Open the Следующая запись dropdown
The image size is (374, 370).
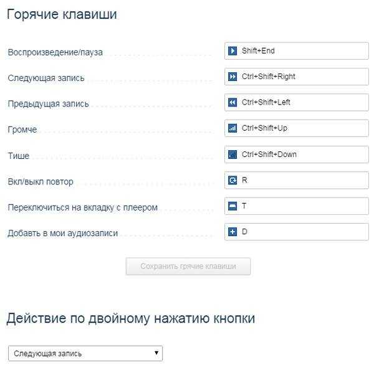coord(85,353)
